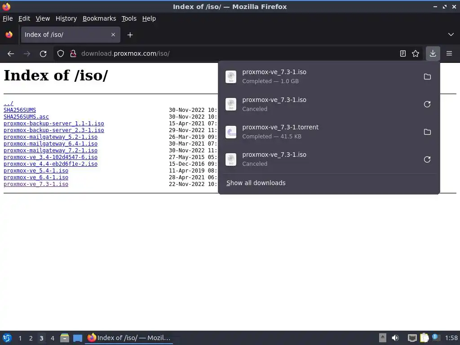Click show desktop icon in taskbar
460x345 pixels.
[x=77, y=338]
